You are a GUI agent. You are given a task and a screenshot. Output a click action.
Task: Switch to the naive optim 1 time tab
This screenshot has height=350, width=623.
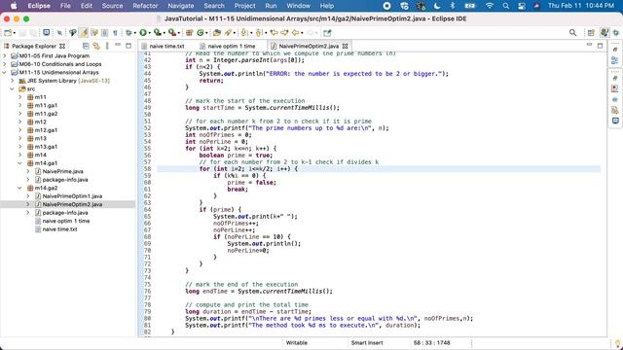[231, 46]
